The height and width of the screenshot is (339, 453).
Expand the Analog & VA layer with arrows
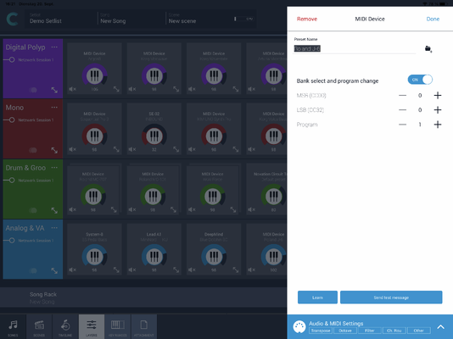tap(54, 270)
